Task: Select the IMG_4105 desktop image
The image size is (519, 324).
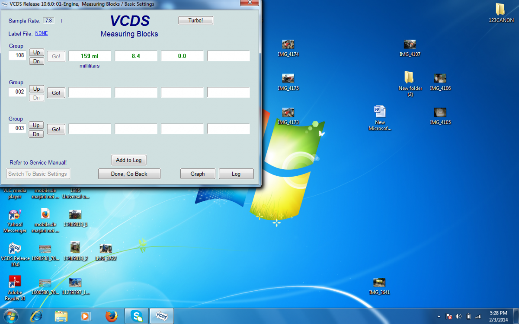Action: pos(440,116)
